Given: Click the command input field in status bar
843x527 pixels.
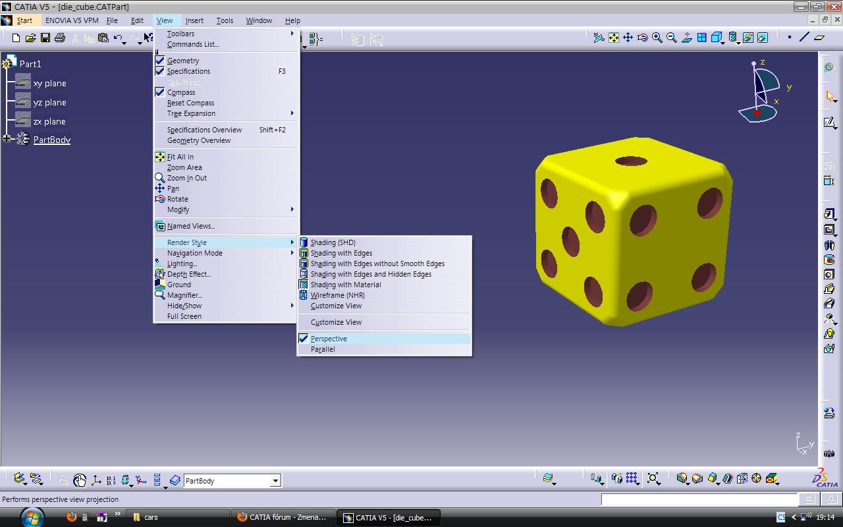Looking at the screenshot, I should pyautogui.click(x=699, y=499).
